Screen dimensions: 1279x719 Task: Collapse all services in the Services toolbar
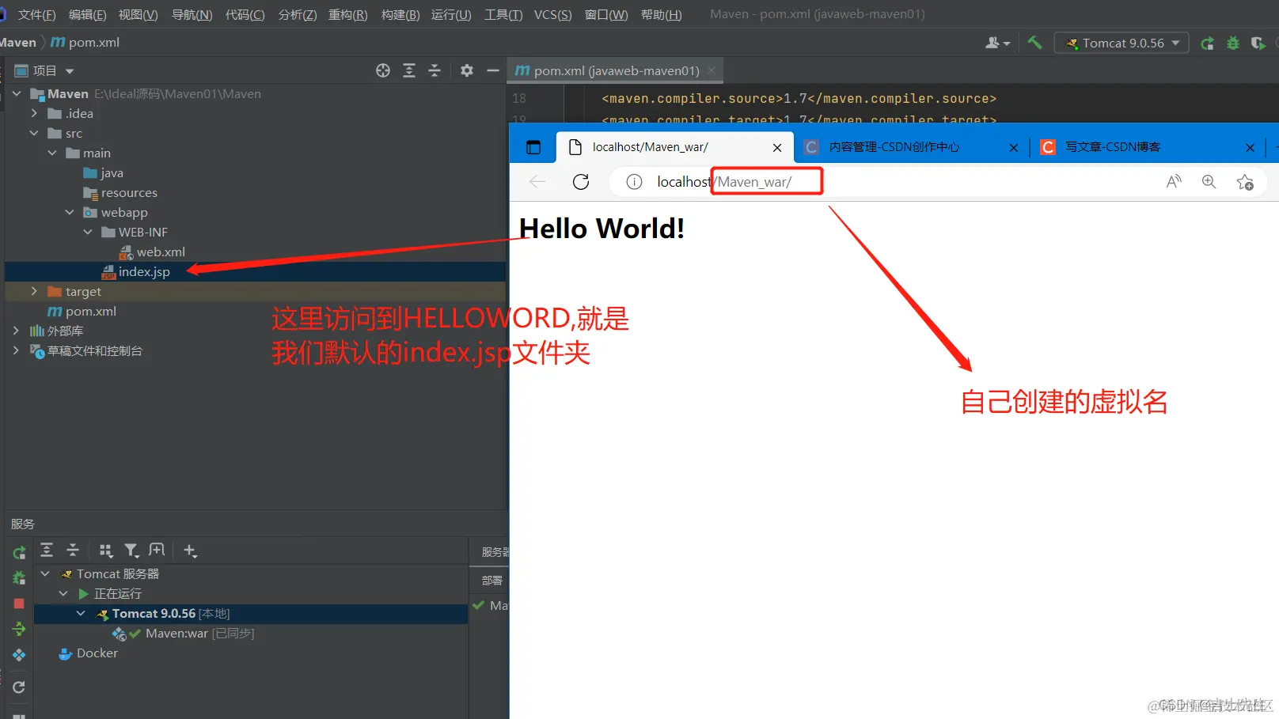pyautogui.click(x=73, y=550)
